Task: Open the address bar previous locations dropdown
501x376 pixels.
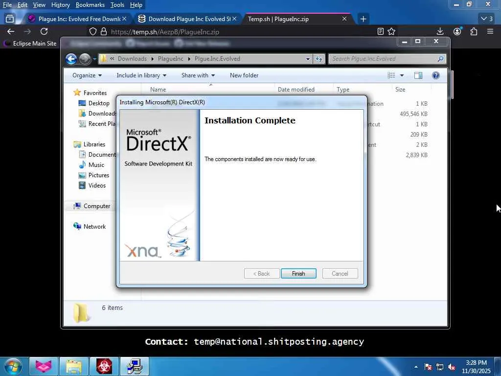Action: [x=308, y=59]
